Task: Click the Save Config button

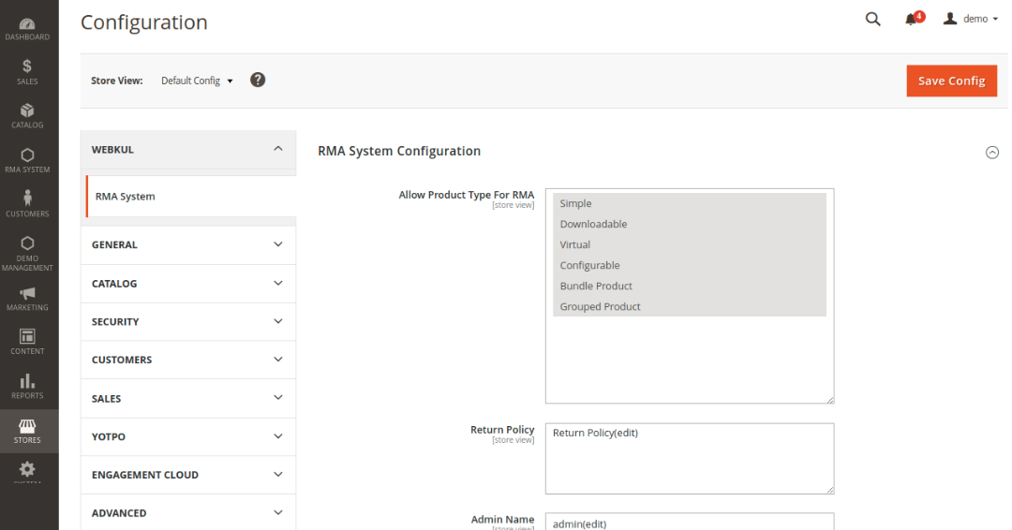Action: [951, 81]
